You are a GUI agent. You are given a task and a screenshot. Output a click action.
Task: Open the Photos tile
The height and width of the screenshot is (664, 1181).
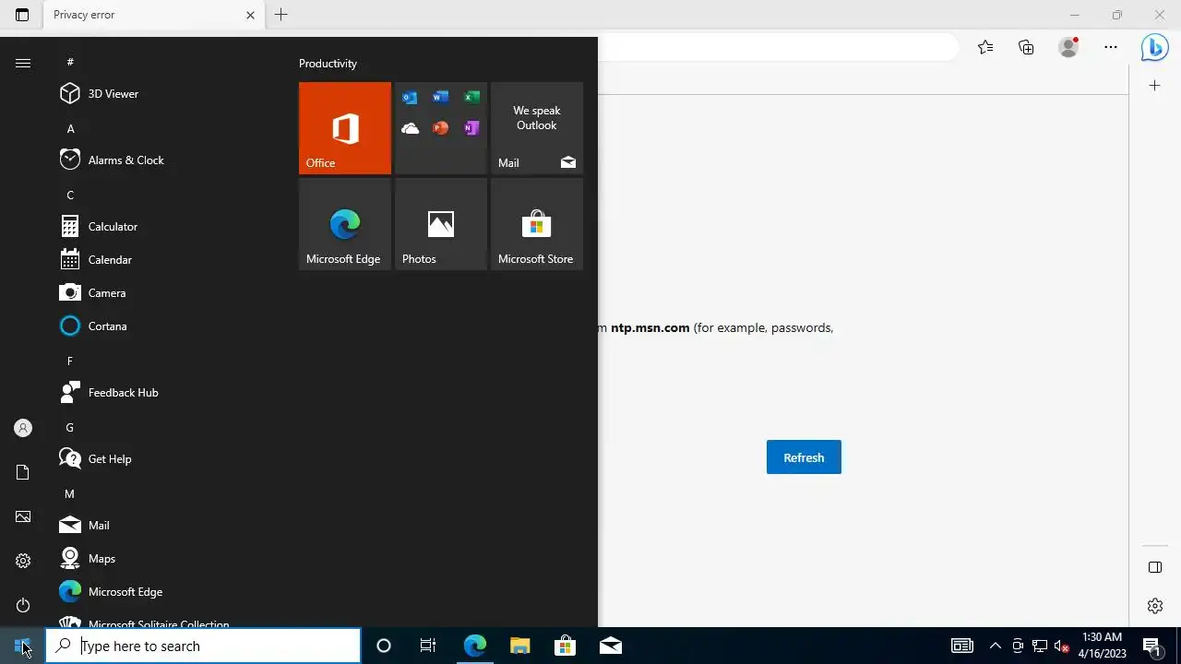(x=441, y=224)
